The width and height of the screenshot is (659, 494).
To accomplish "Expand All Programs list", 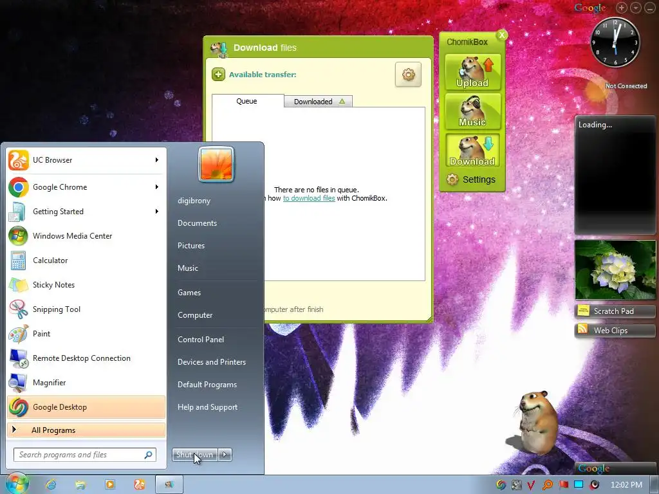I will pyautogui.click(x=86, y=430).
